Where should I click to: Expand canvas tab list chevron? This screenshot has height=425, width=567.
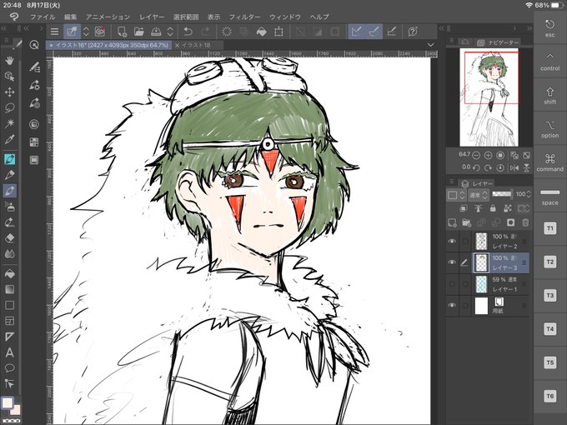click(x=430, y=45)
